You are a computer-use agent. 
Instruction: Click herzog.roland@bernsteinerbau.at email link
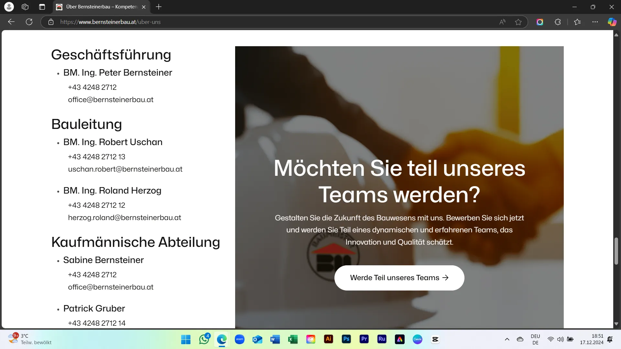pyautogui.click(x=125, y=218)
